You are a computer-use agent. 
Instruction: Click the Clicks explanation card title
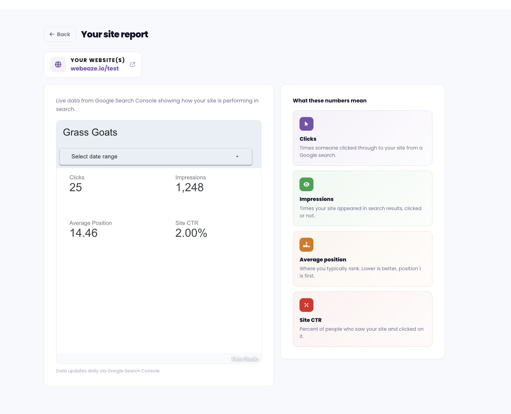click(x=308, y=139)
